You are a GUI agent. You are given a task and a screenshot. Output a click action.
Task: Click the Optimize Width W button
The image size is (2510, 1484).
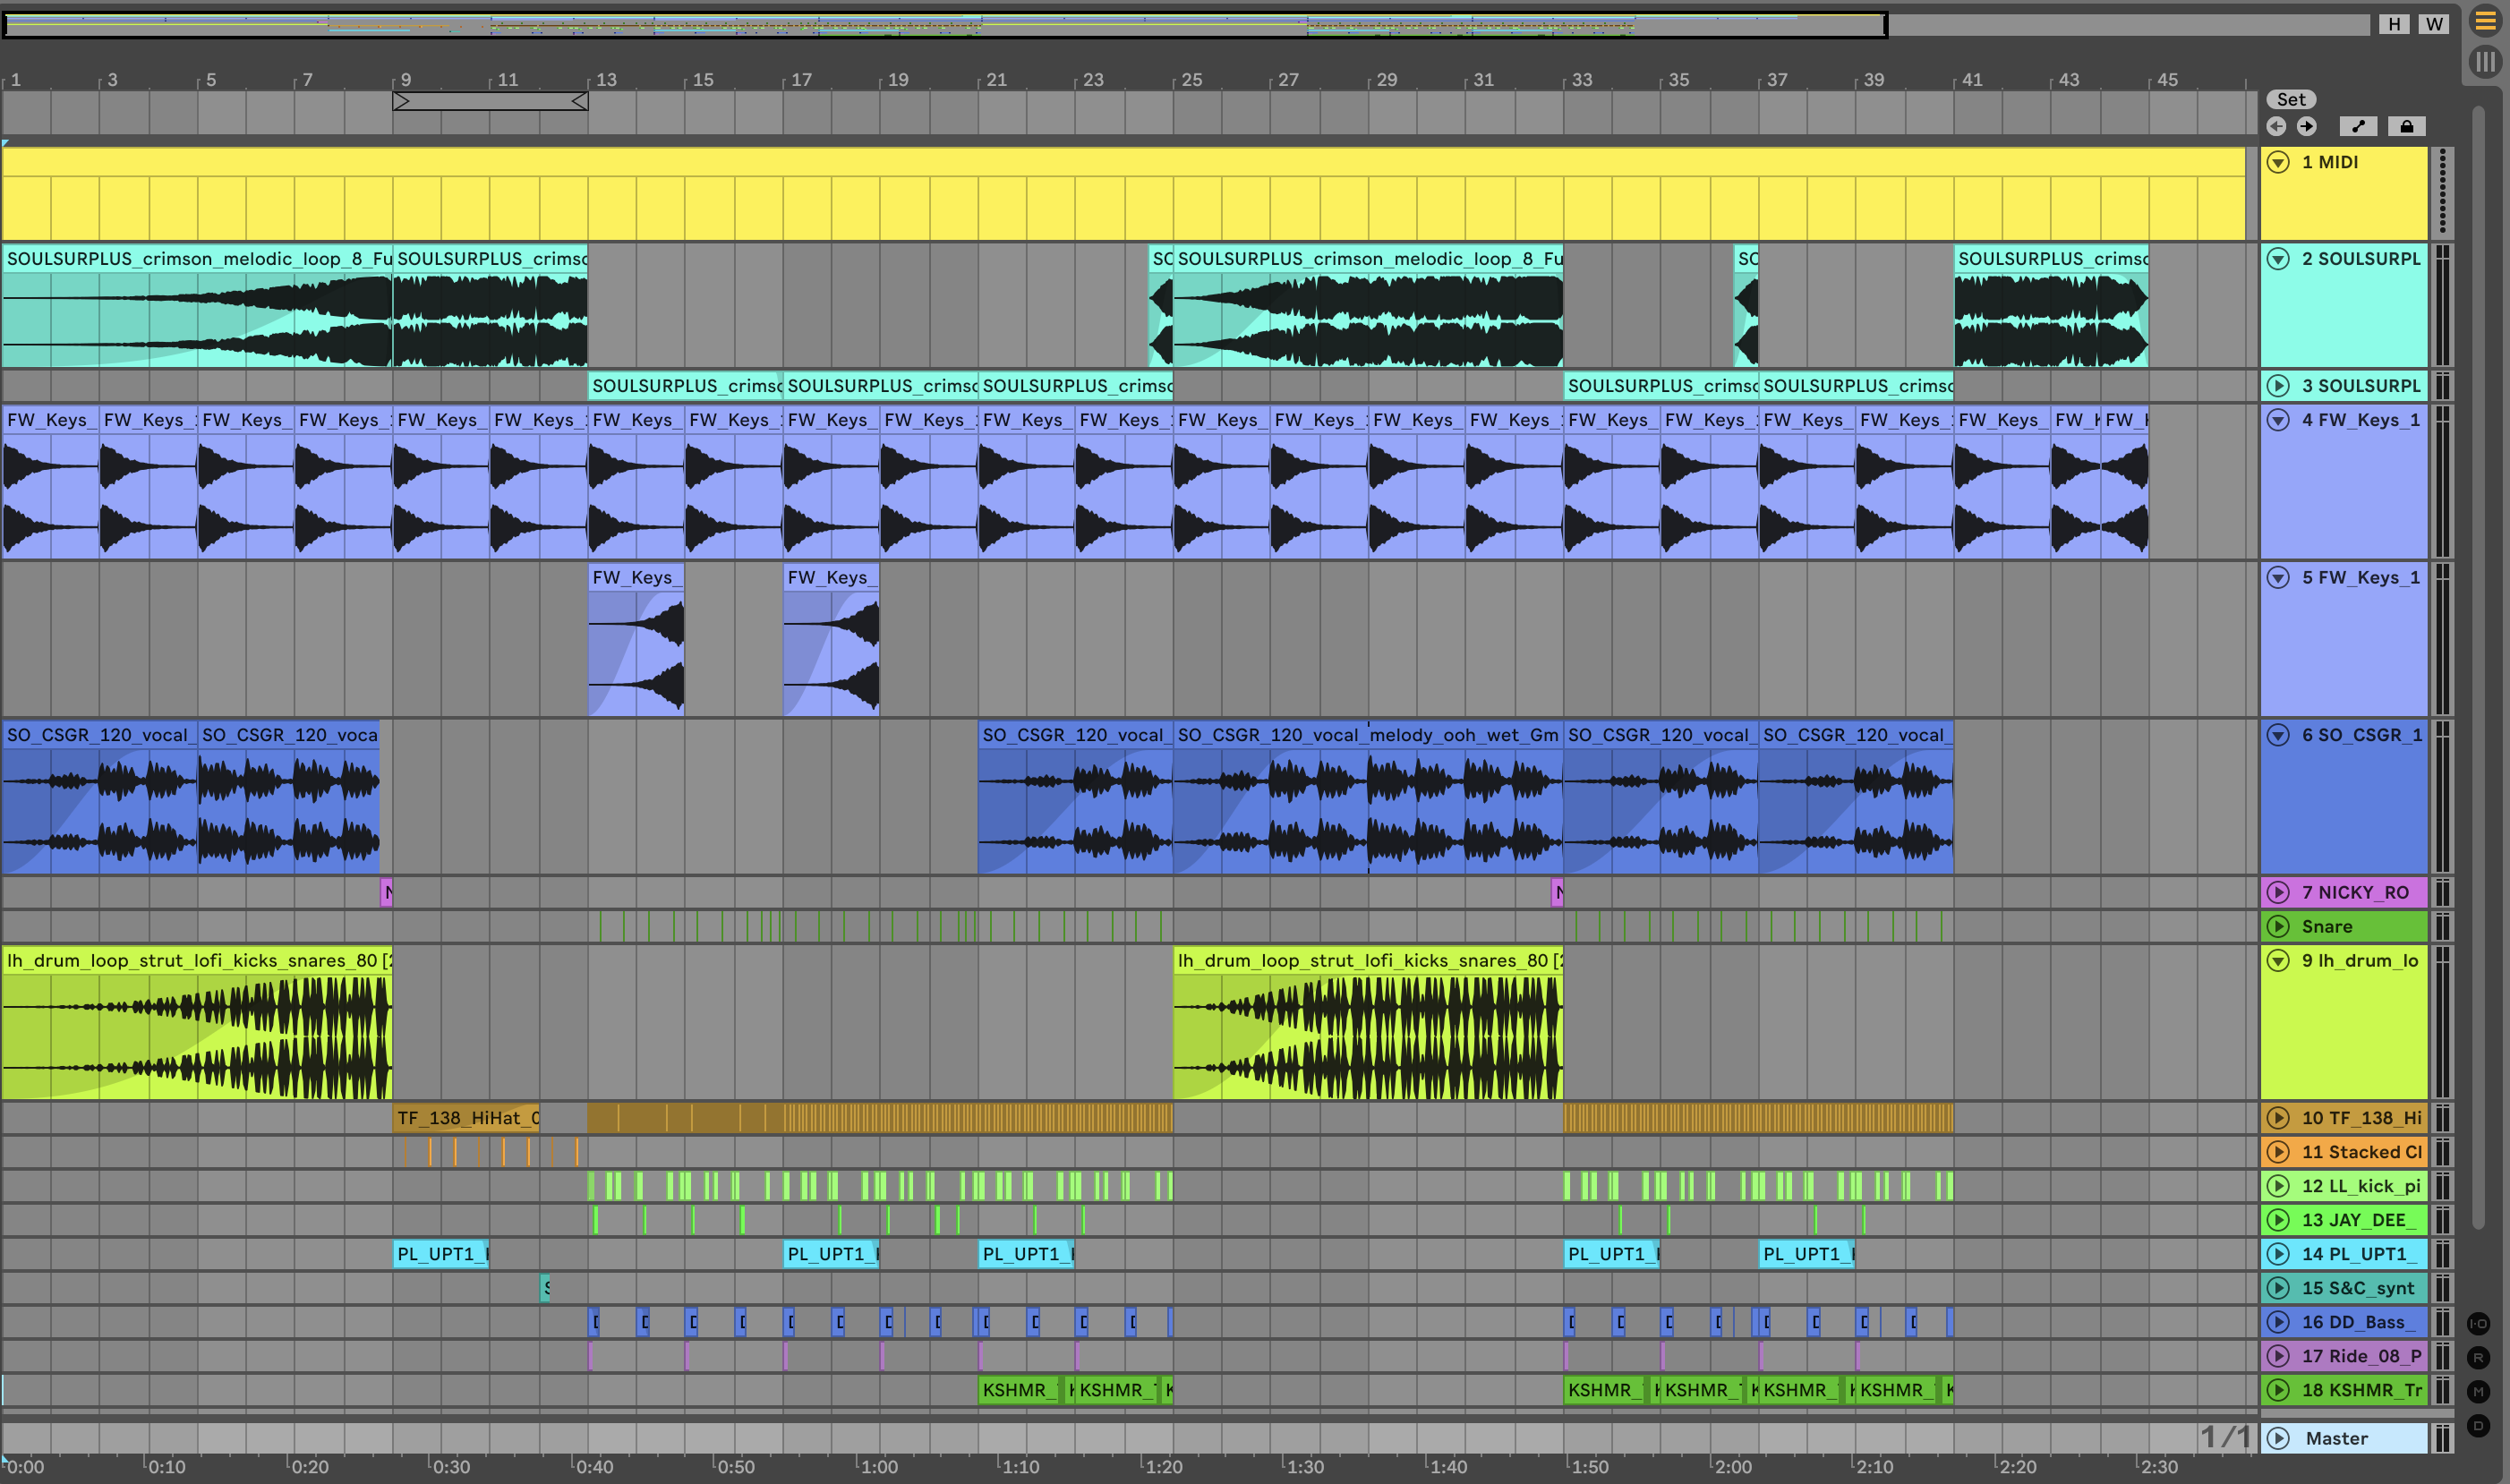click(x=2434, y=24)
